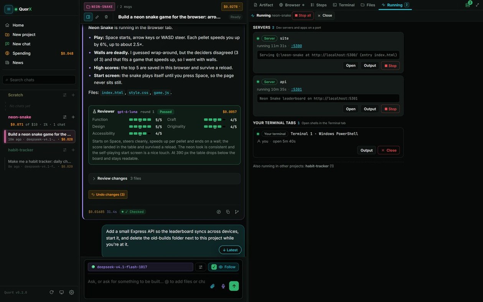The image size is (483, 302).
Task: Open the monitor icon in sidebar footer
Action: (x=61, y=292)
